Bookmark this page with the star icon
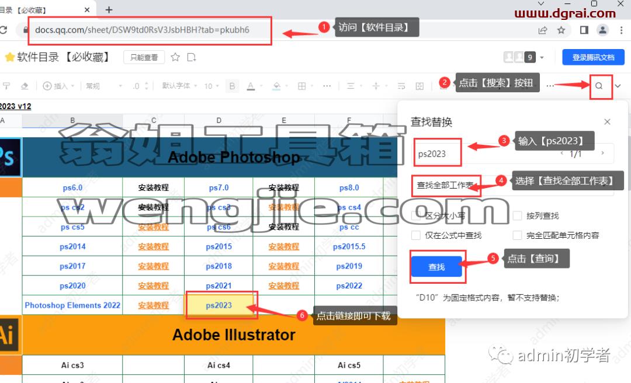Viewport: 631px width, 383px height. coord(561,30)
